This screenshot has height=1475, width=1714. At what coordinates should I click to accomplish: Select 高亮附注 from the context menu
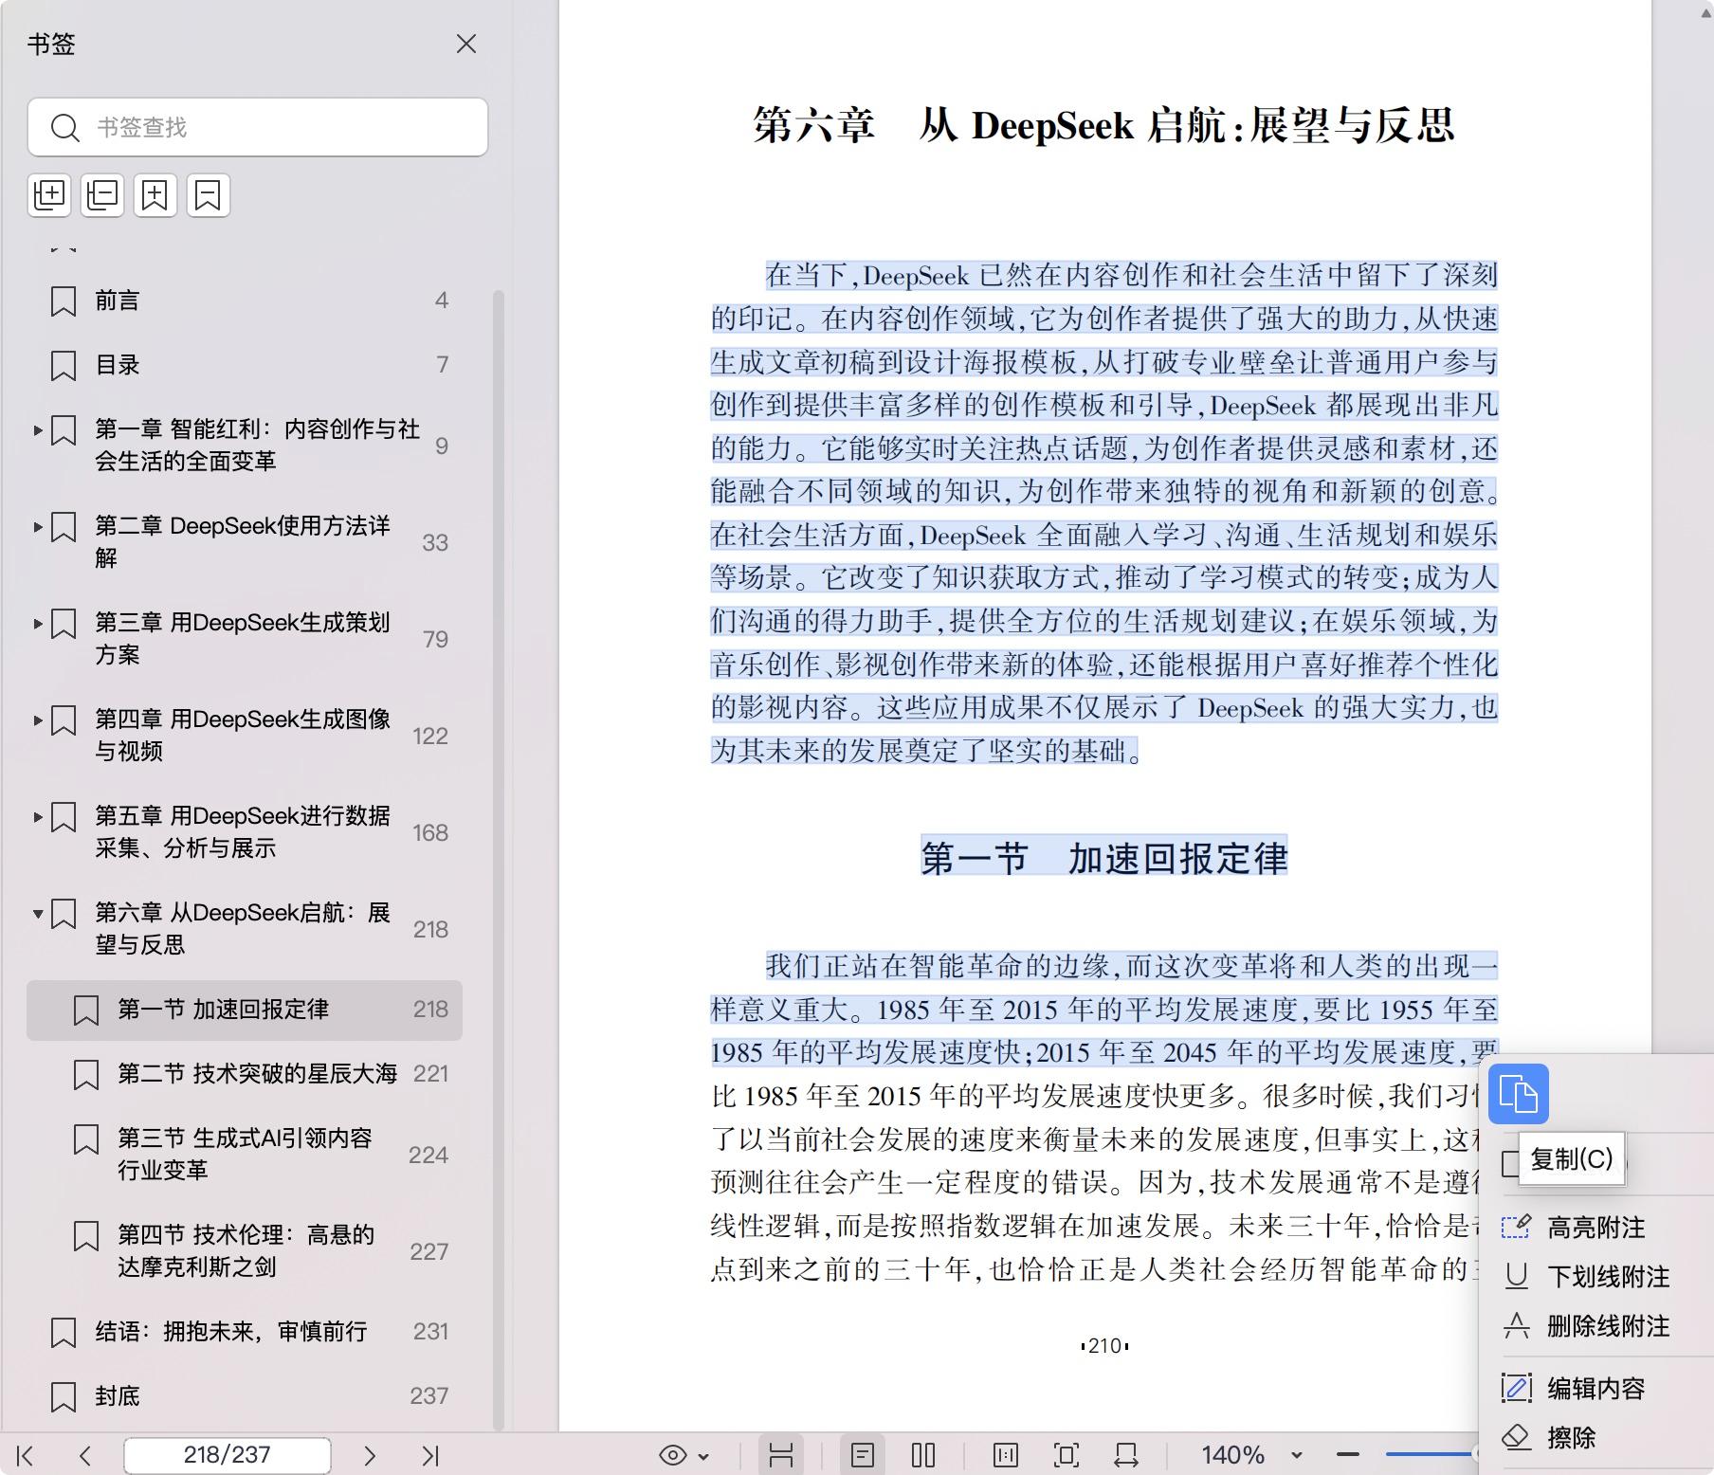1595,1228
